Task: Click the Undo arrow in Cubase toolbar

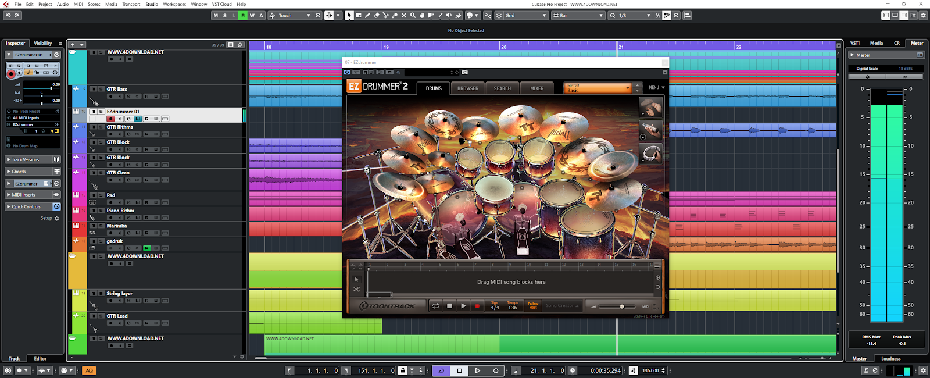Action: [x=8, y=16]
